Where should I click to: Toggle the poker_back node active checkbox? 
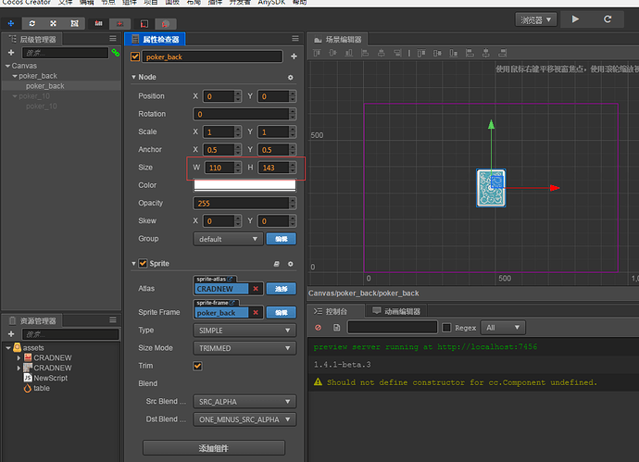click(x=135, y=56)
